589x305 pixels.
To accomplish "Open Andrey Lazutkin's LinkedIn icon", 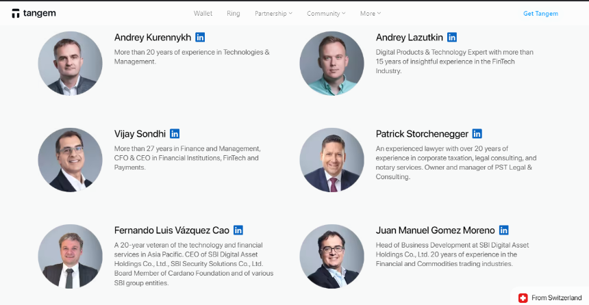I will (452, 37).
